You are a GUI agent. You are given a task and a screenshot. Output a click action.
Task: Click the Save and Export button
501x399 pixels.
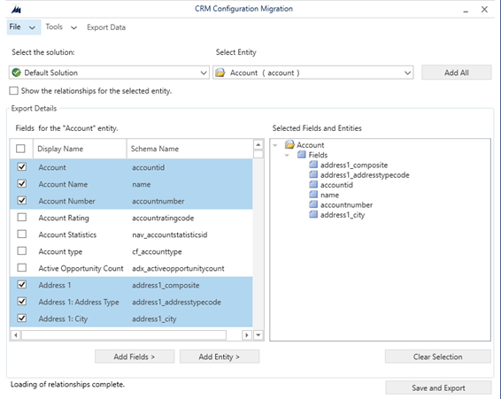pyautogui.click(x=438, y=387)
